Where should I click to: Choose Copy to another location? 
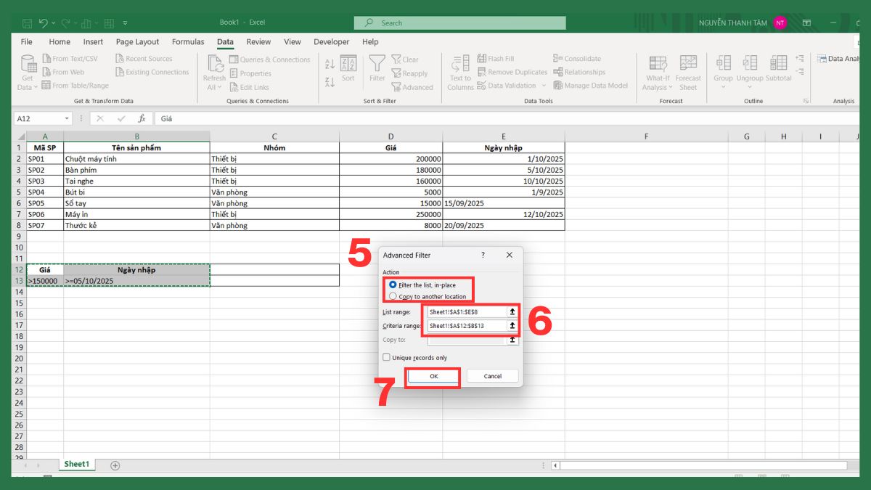pyautogui.click(x=393, y=295)
